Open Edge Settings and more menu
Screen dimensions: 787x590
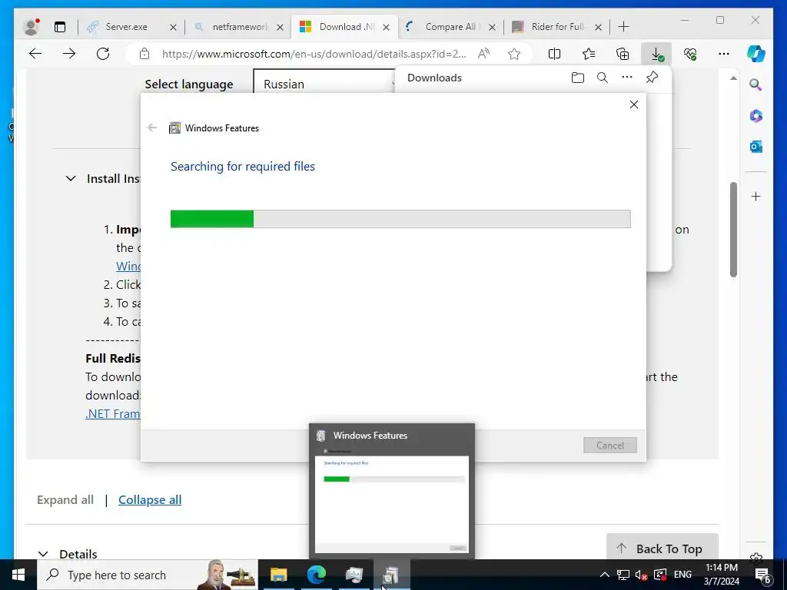point(724,54)
